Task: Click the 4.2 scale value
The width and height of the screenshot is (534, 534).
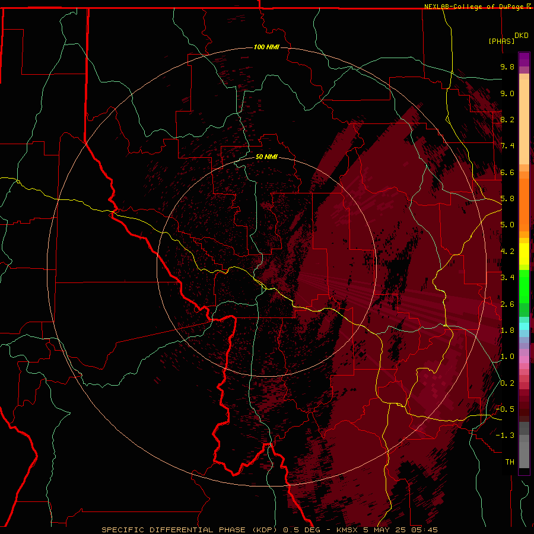Action: (507, 252)
